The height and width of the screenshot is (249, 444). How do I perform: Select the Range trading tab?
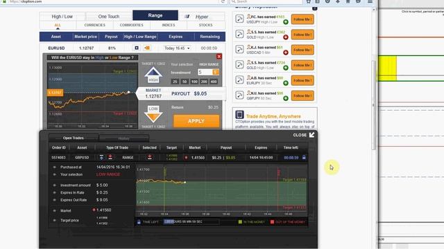tap(155, 15)
